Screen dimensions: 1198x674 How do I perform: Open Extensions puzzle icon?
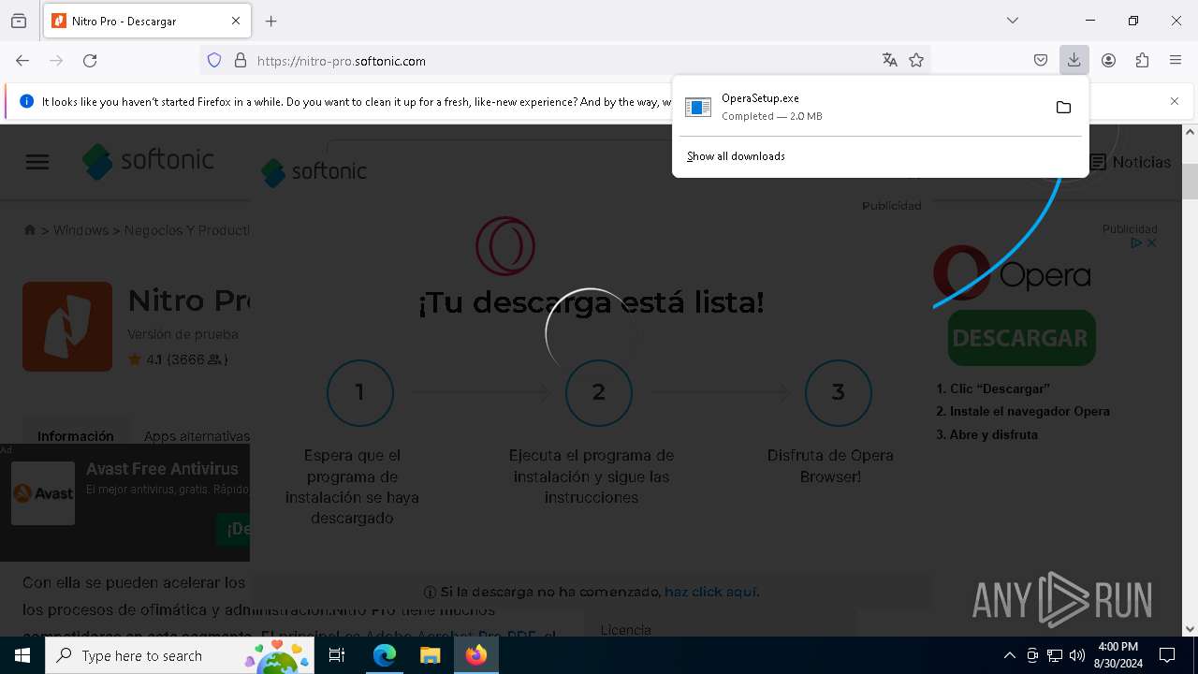pos(1142,61)
